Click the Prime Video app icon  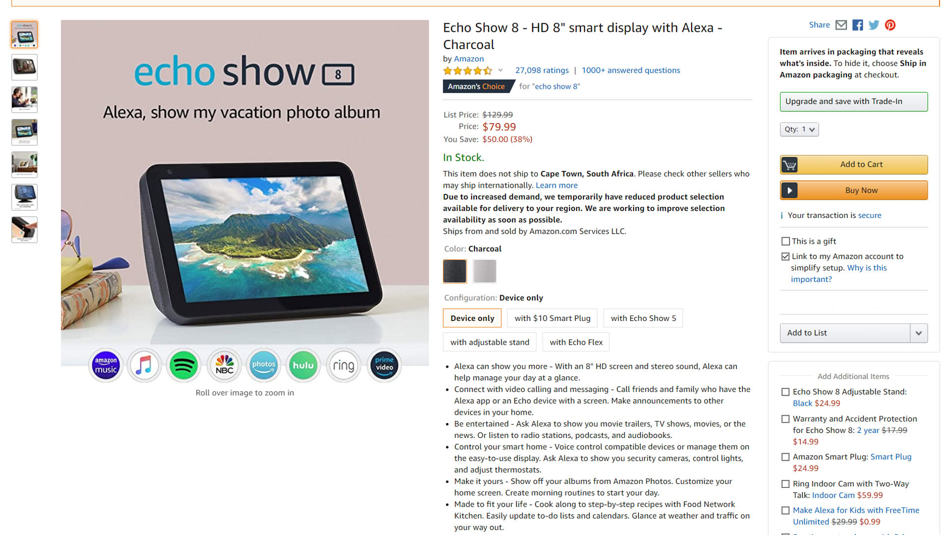click(x=384, y=366)
